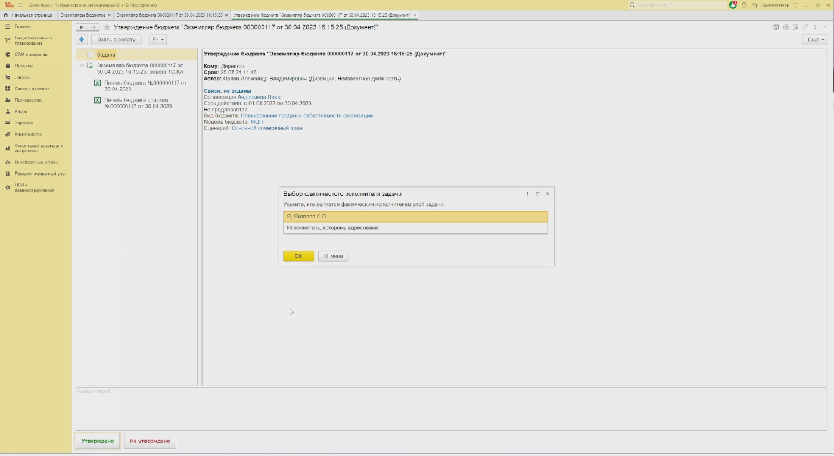The width and height of the screenshot is (834, 456).
Task: Open the form header three-dots menu
Action: point(815,27)
